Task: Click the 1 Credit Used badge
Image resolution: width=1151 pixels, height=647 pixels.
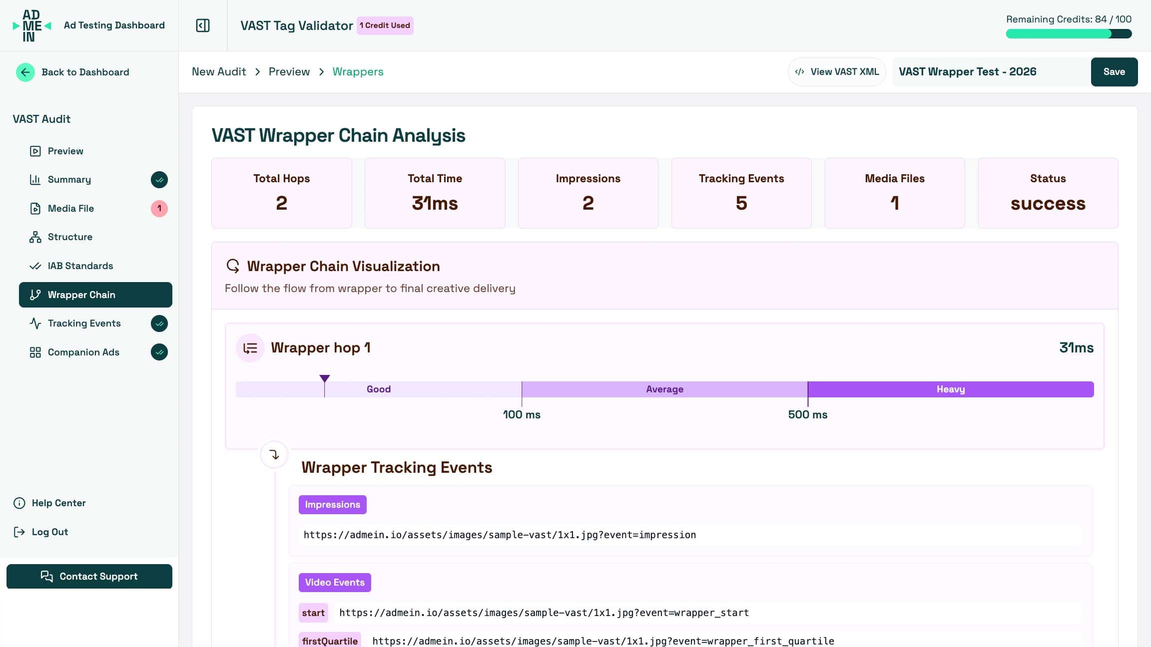Action: (x=385, y=25)
